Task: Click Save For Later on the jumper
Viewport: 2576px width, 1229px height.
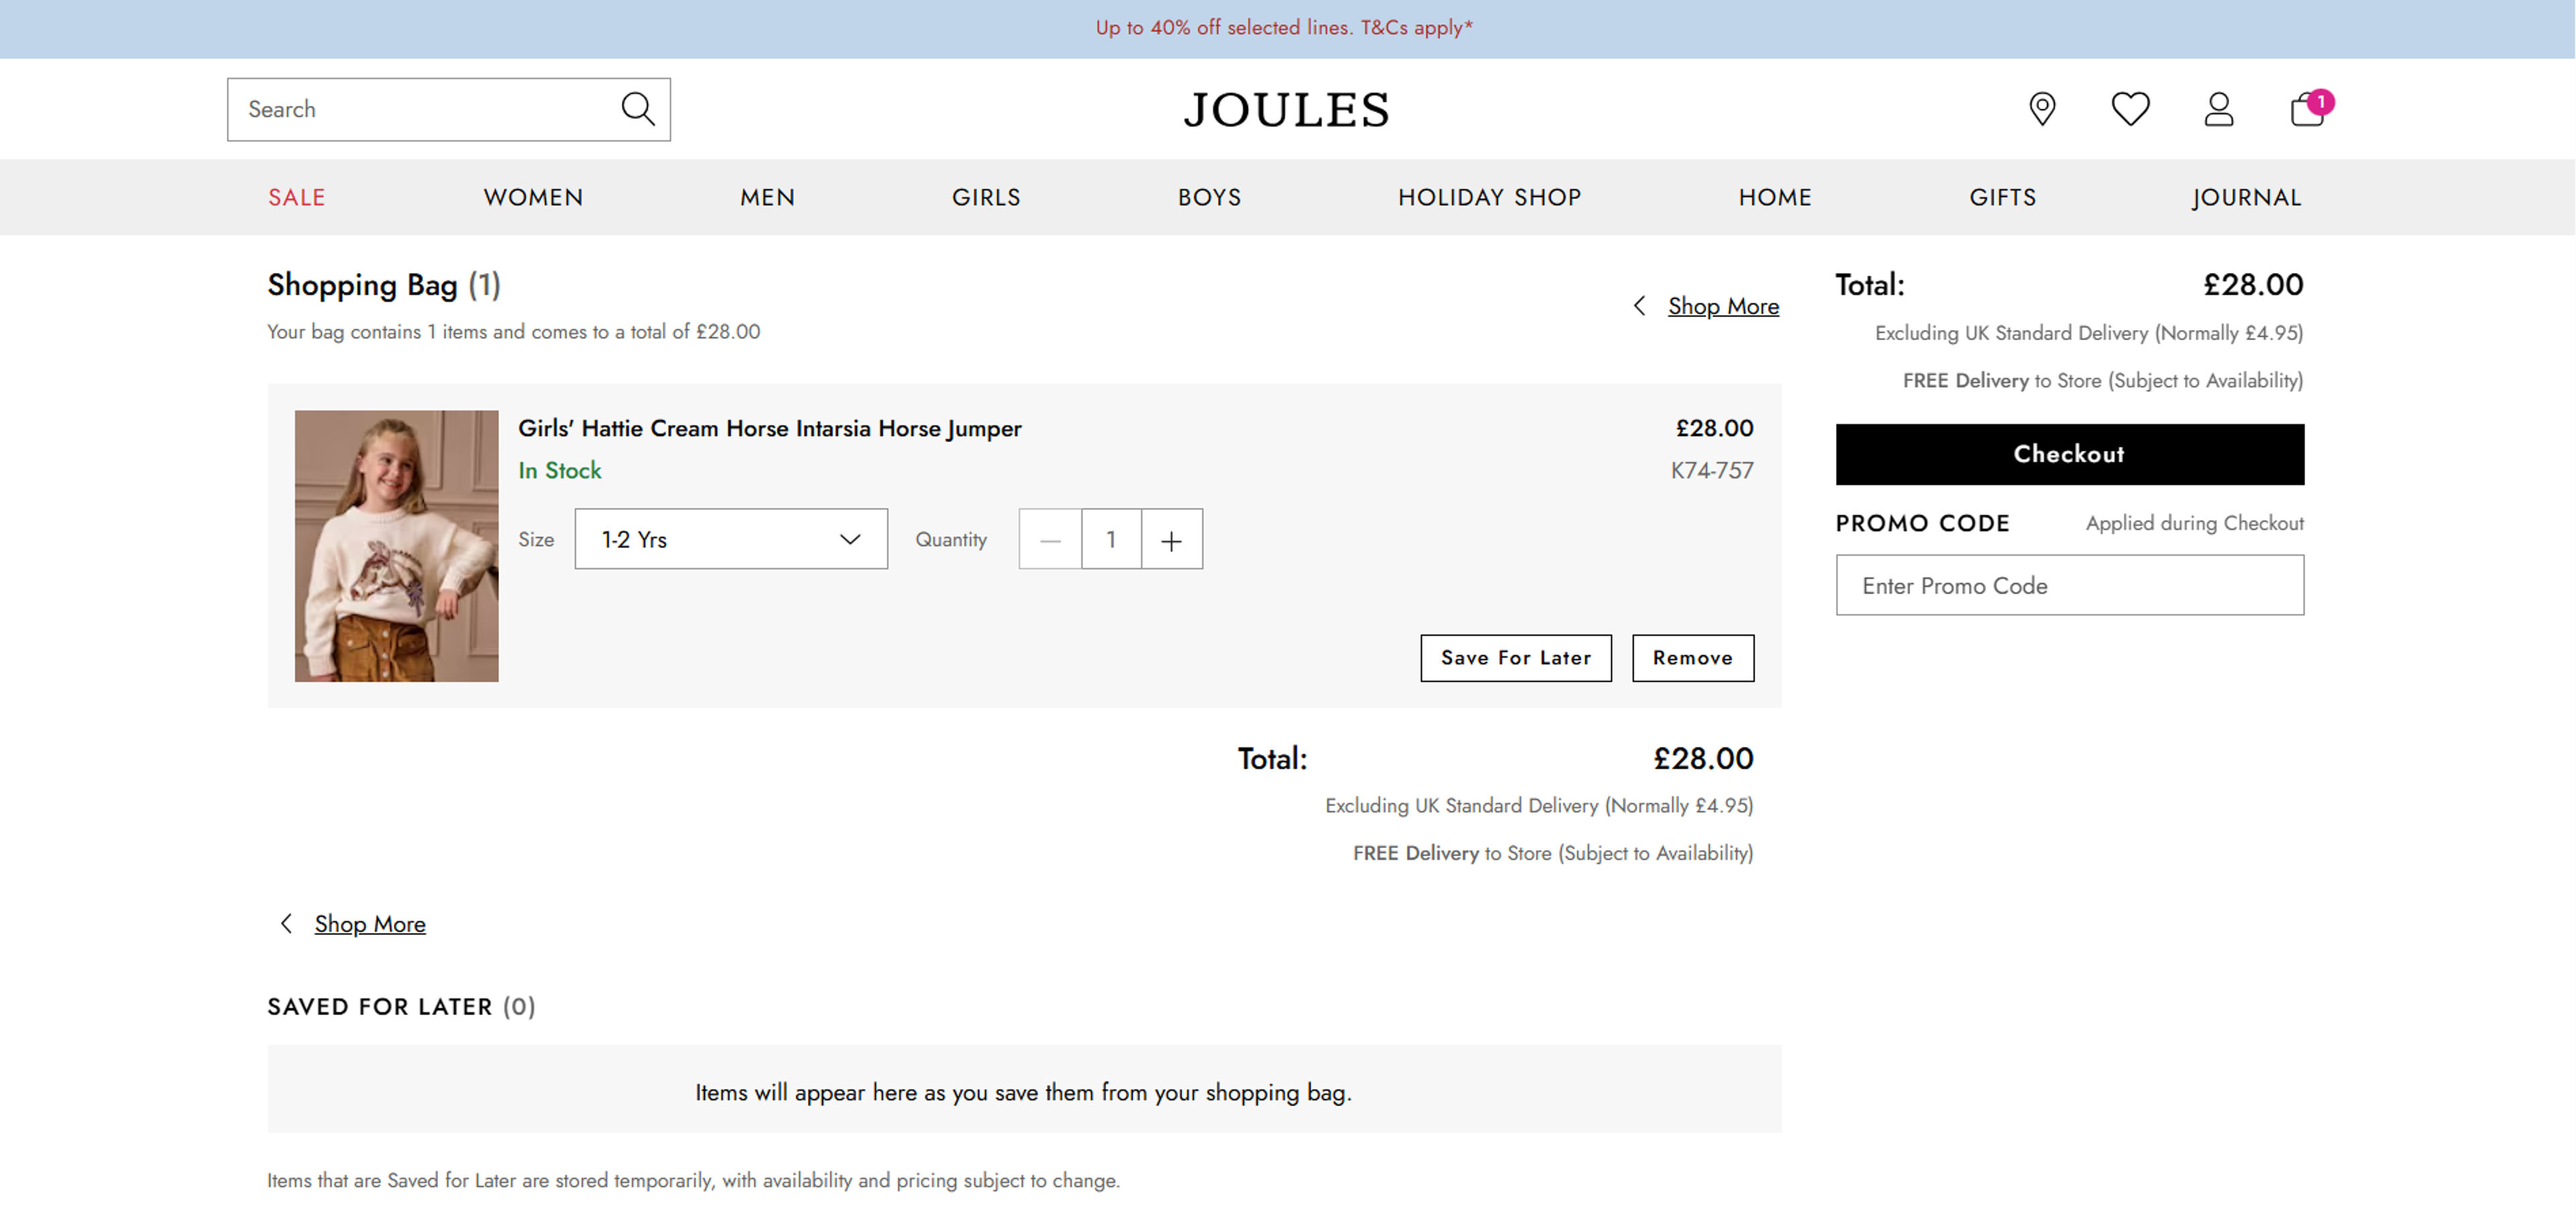Action: click(x=1516, y=658)
